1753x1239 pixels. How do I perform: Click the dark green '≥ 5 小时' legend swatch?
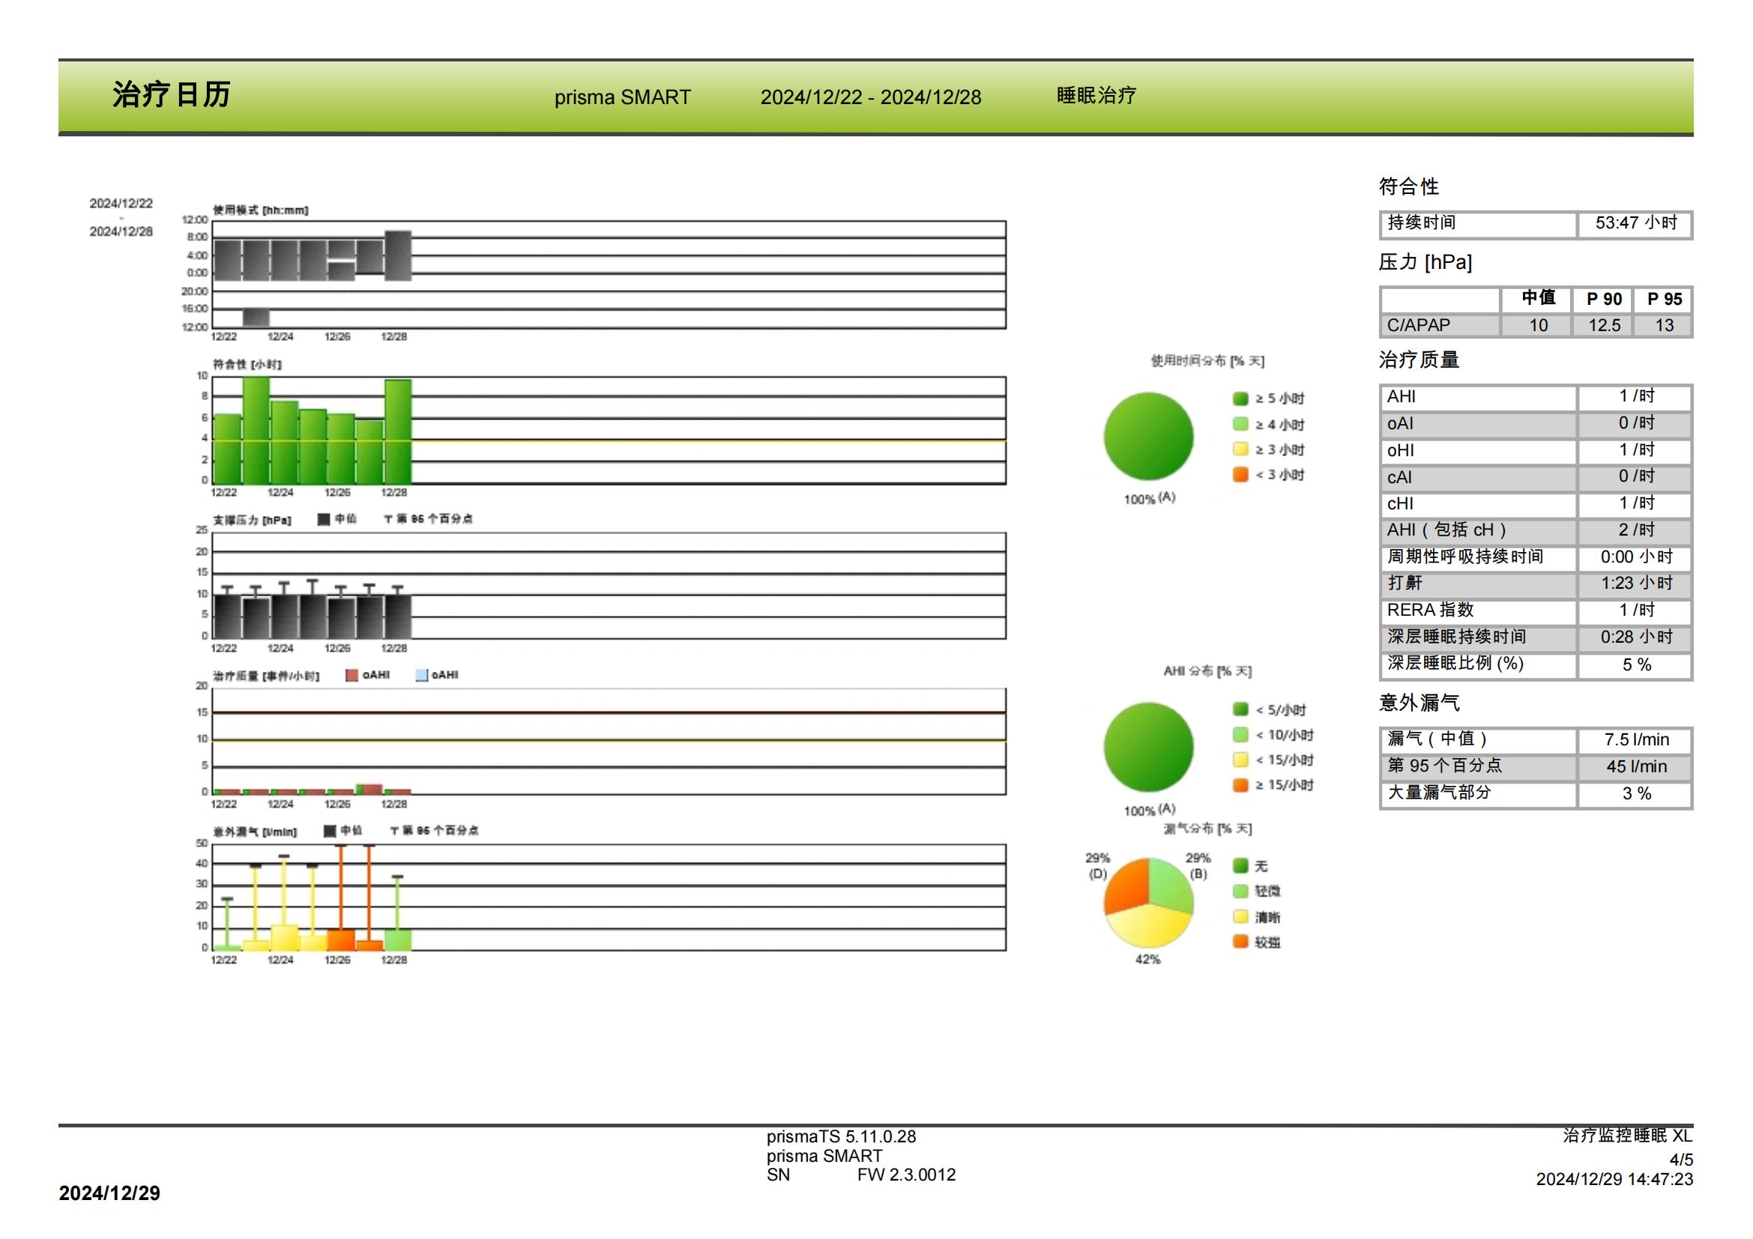coord(1240,399)
